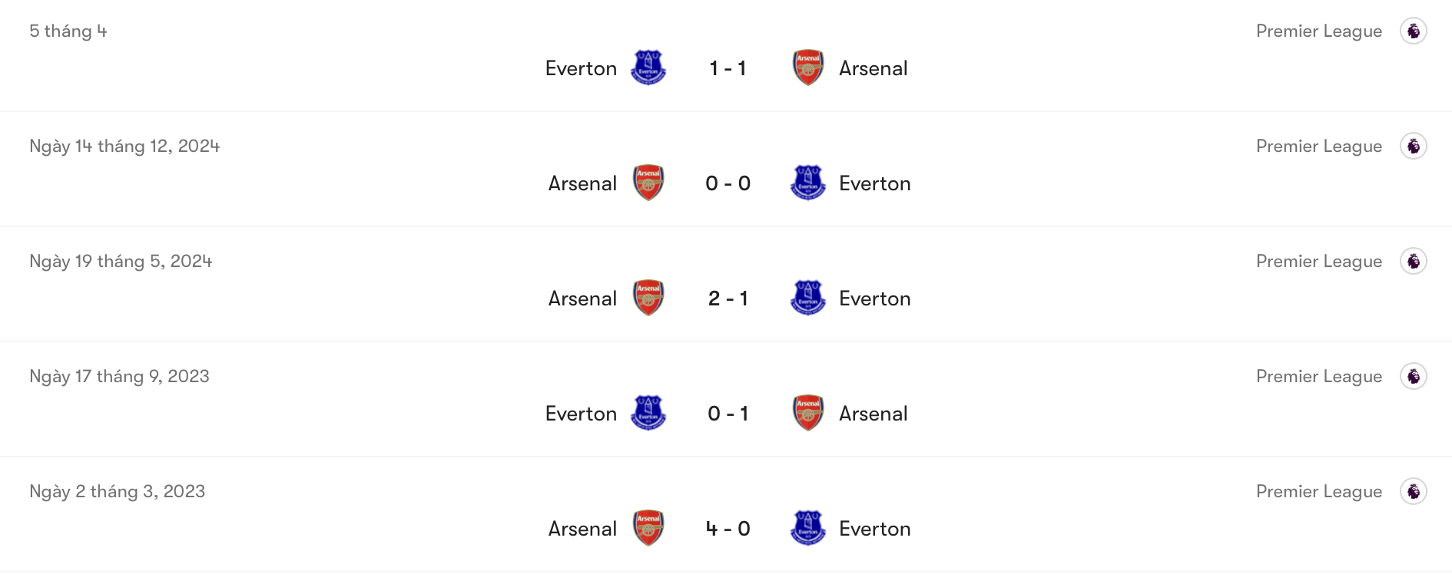Click the 2-1 score in the Arsenal match

pos(728,298)
